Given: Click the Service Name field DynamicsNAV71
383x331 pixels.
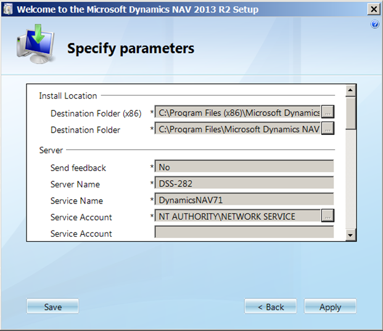Looking at the screenshot, I should pyautogui.click(x=244, y=200).
